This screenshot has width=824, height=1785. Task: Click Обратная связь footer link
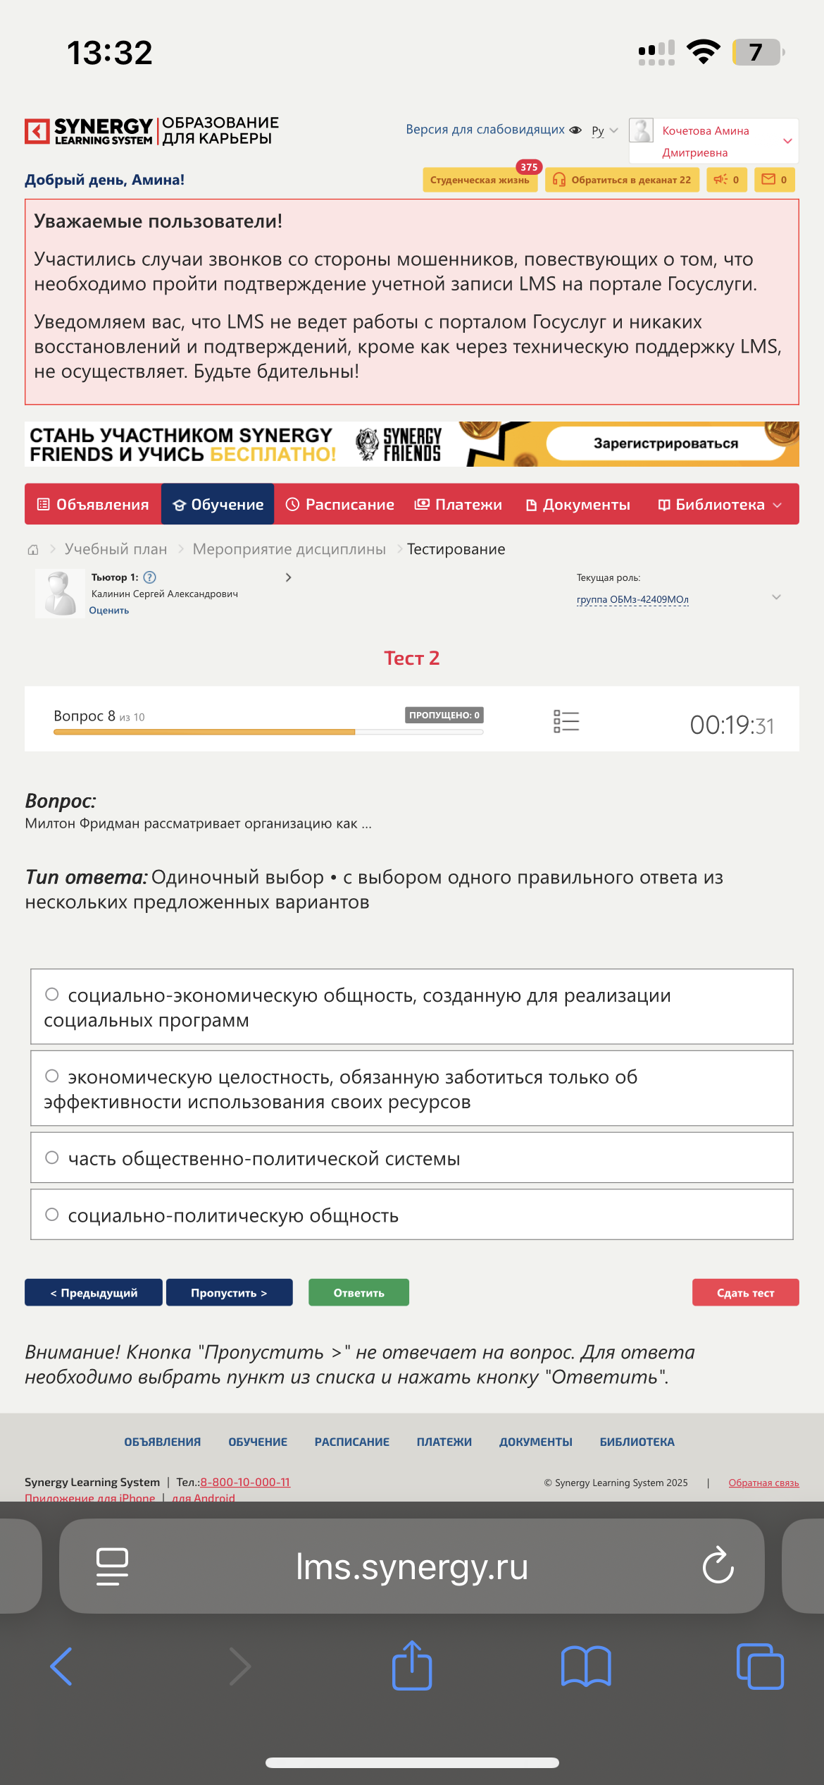coord(763,1483)
